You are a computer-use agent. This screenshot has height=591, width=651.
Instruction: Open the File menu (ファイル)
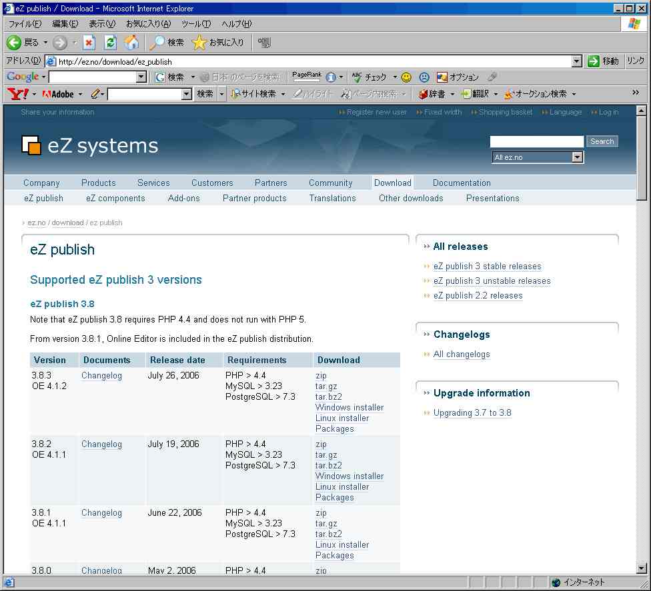click(25, 24)
